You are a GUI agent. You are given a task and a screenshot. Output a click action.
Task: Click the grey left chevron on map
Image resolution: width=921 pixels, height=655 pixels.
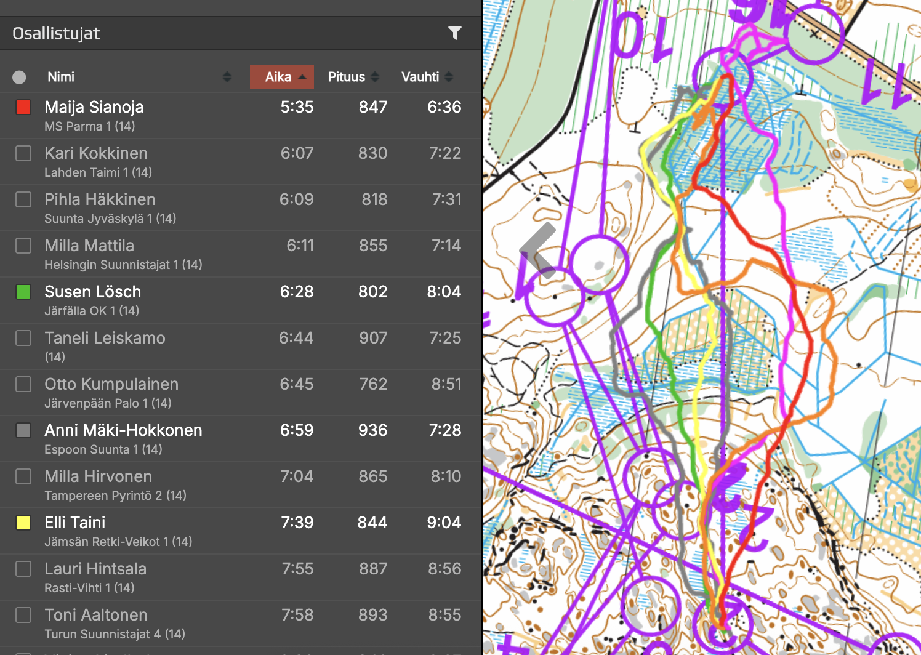tap(537, 251)
